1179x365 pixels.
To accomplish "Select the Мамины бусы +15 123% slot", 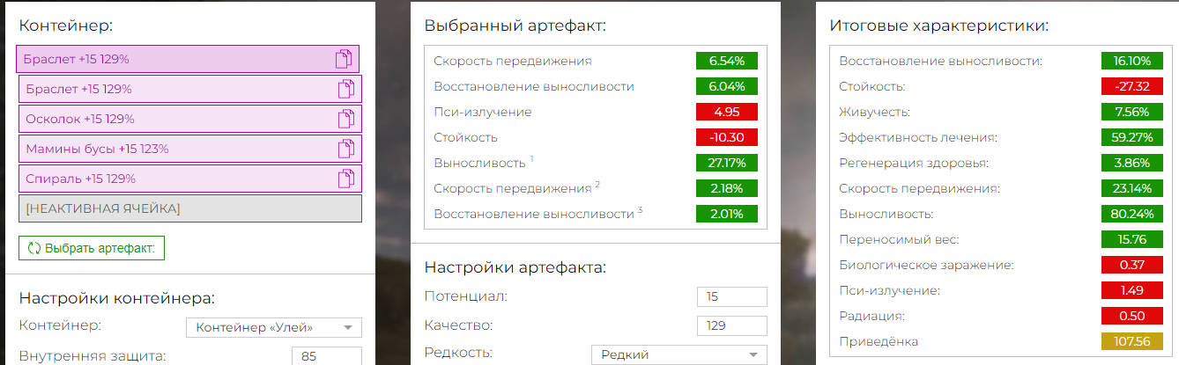I will point(190,149).
